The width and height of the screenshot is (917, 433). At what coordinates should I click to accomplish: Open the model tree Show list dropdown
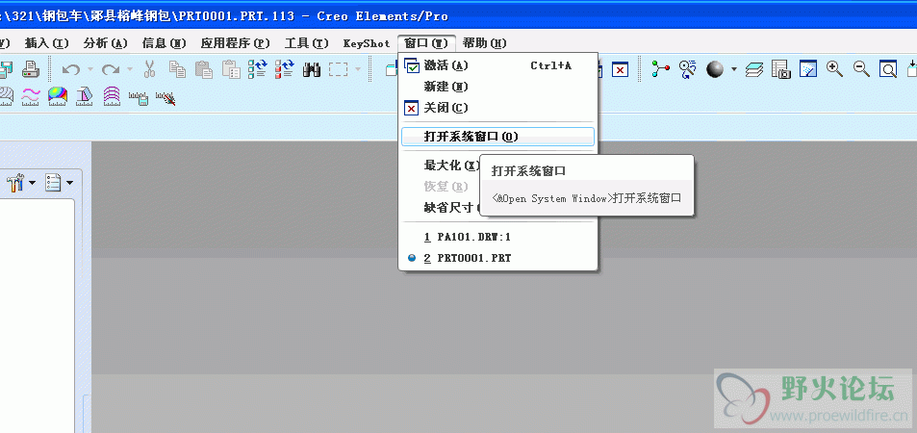(x=60, y=183)
